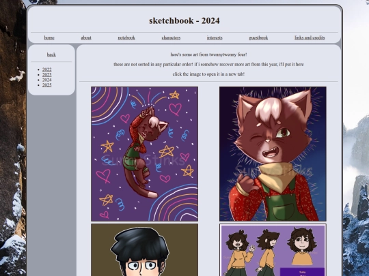Viewport: 369px width, 276px height.
Task: Open the character reference sheet on purple
Action: pos(273,249)
